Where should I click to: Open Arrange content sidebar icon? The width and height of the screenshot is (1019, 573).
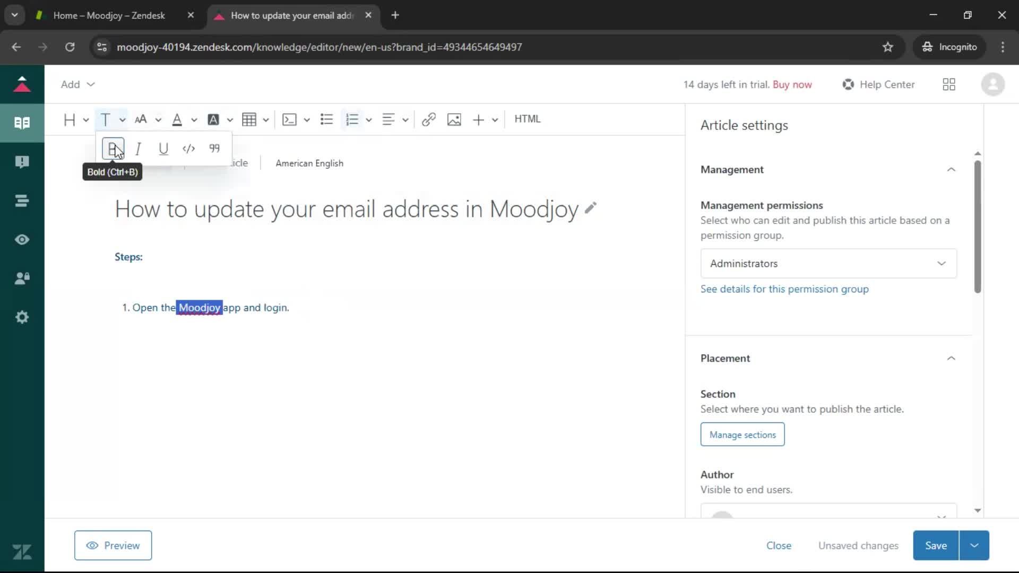point(22,201)
